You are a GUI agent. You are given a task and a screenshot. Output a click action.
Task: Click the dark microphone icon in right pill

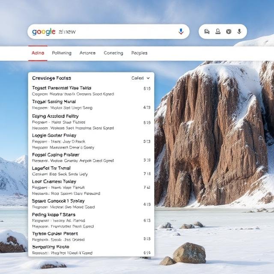(239, 32)
